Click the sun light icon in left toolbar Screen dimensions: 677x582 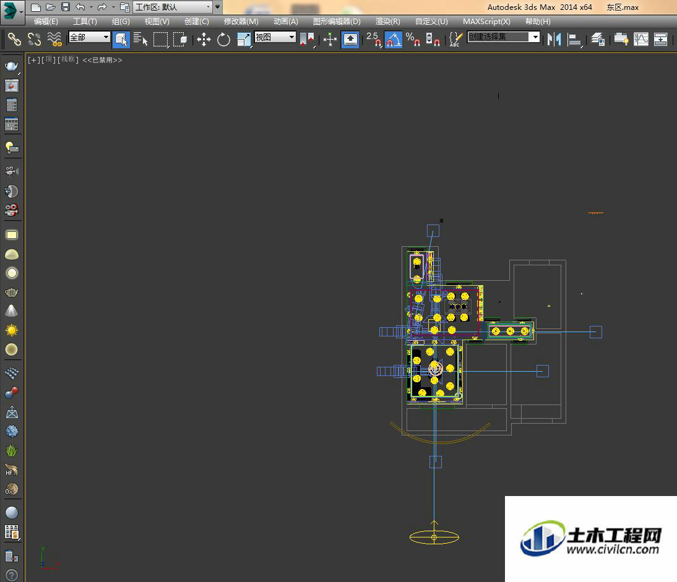coord(12,330)
